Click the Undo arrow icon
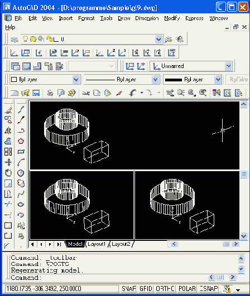This screenshot has height=296, width=250. [133, 93]
